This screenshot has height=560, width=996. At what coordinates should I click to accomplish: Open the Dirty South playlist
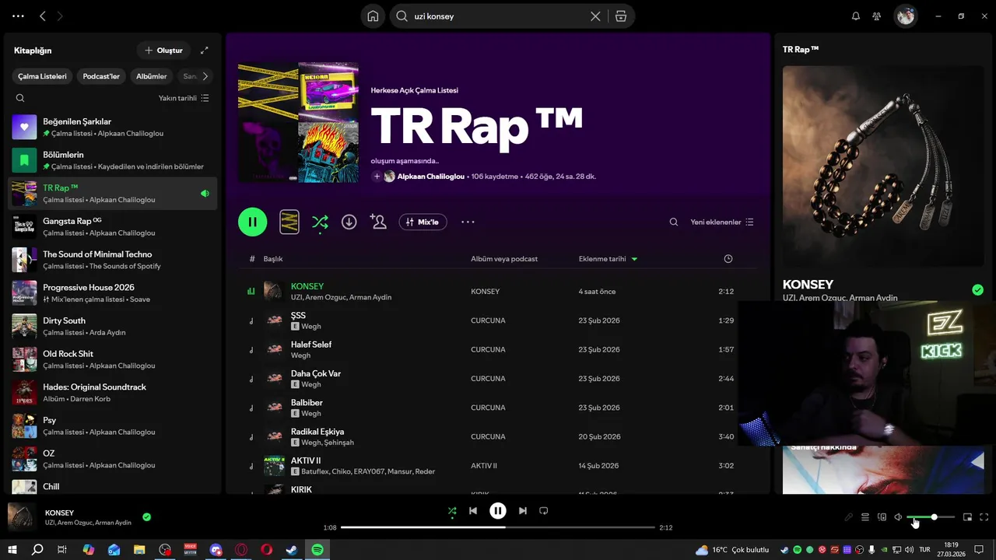click(113, 326)
